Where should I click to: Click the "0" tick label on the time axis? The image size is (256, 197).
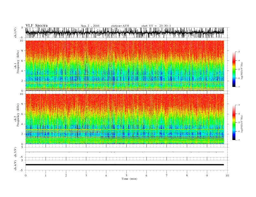[26, 175]
